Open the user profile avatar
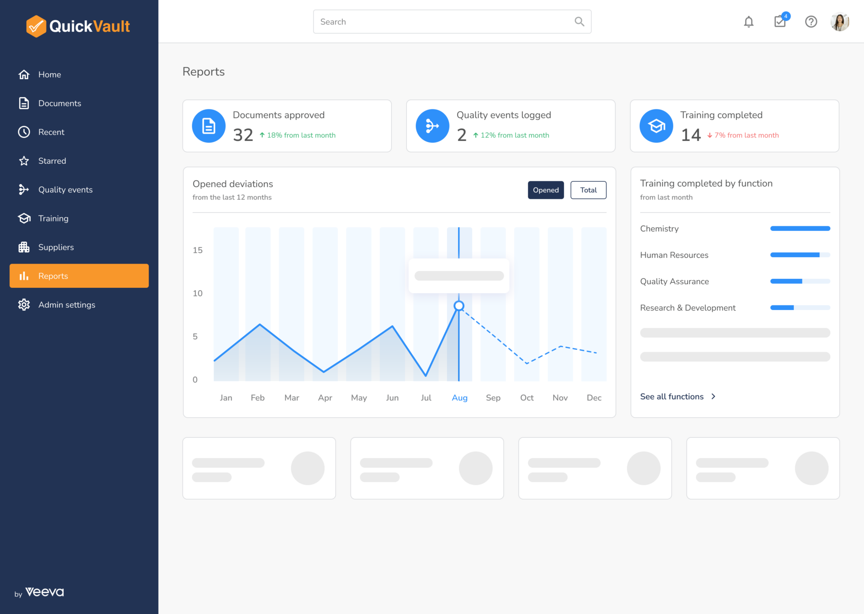Viewport: 864px width, 614px height. click(840, 22)
